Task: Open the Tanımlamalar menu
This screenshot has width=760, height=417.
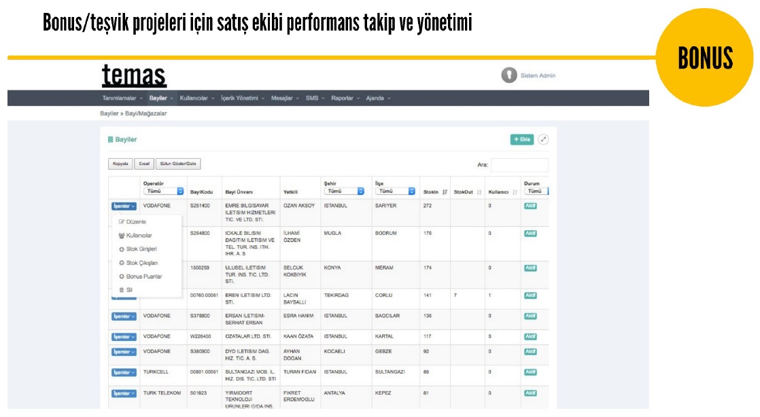Action: 122,98
